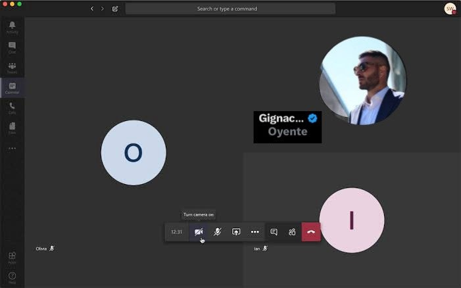
Task: Open the Files section in sidebar
Action: click(12, 128)
